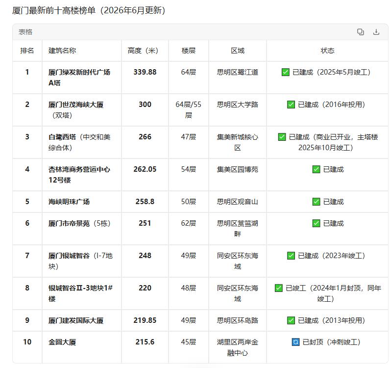The height and width of the screenshot is (368, 390).
Task: Click building name 白鹭西塔
Action: click(62, 137)
